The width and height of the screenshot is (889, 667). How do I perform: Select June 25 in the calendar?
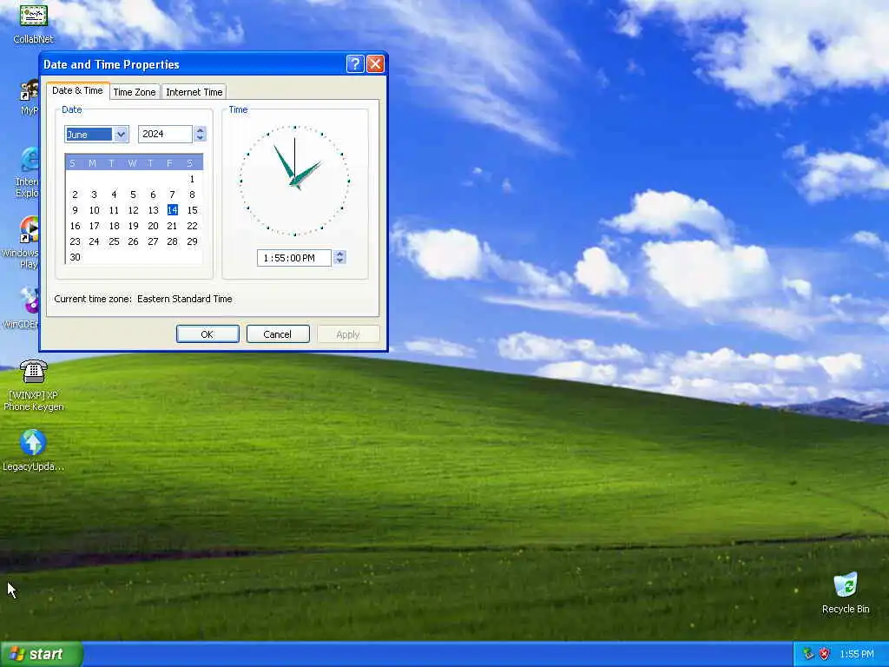(114, 241)
